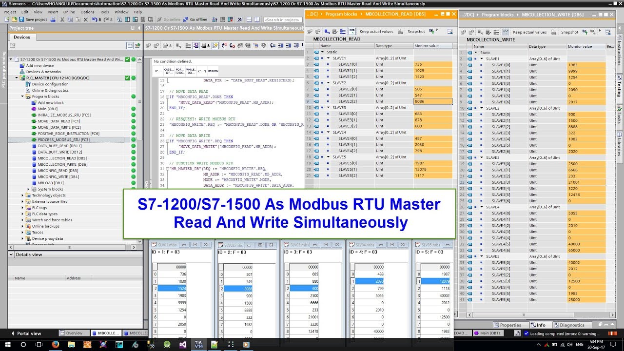Open the Project menu
The width and height of the screenshot is (624, 351).
[10, 12]
